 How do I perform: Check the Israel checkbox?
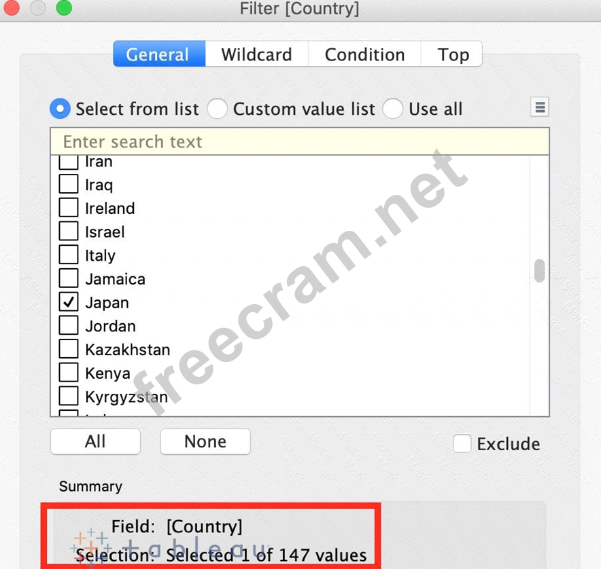click(x=69, y=232)
